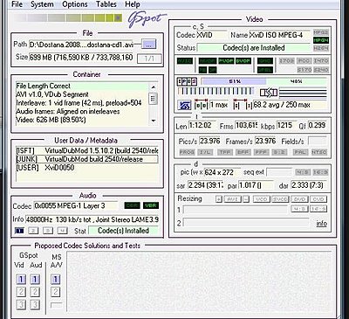The width and height of the screenshot is (349, 319).
Task: Click the max consecutive B-frames icon
Action: click(x=201, y=105)
